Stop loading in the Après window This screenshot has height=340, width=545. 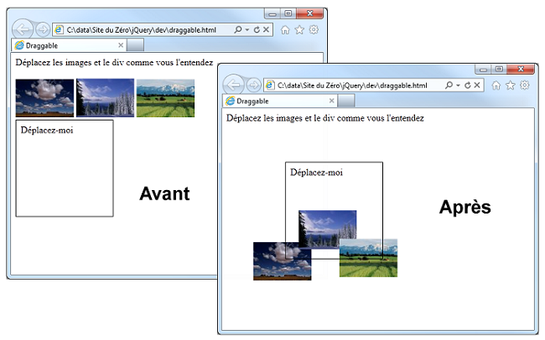[477, 85]
